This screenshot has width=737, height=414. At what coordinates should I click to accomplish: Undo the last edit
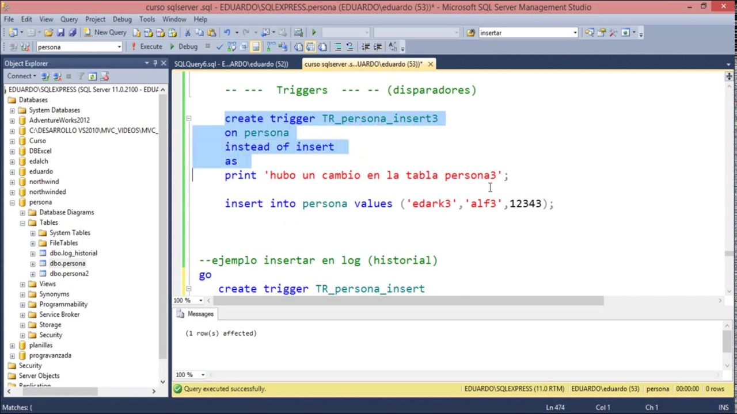pos(227,33)
